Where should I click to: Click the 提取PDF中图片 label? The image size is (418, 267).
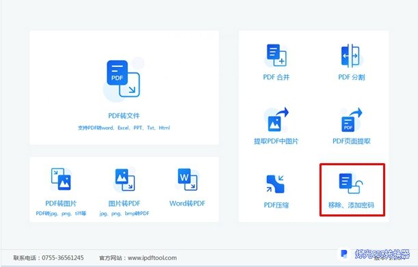coord(276,141)
